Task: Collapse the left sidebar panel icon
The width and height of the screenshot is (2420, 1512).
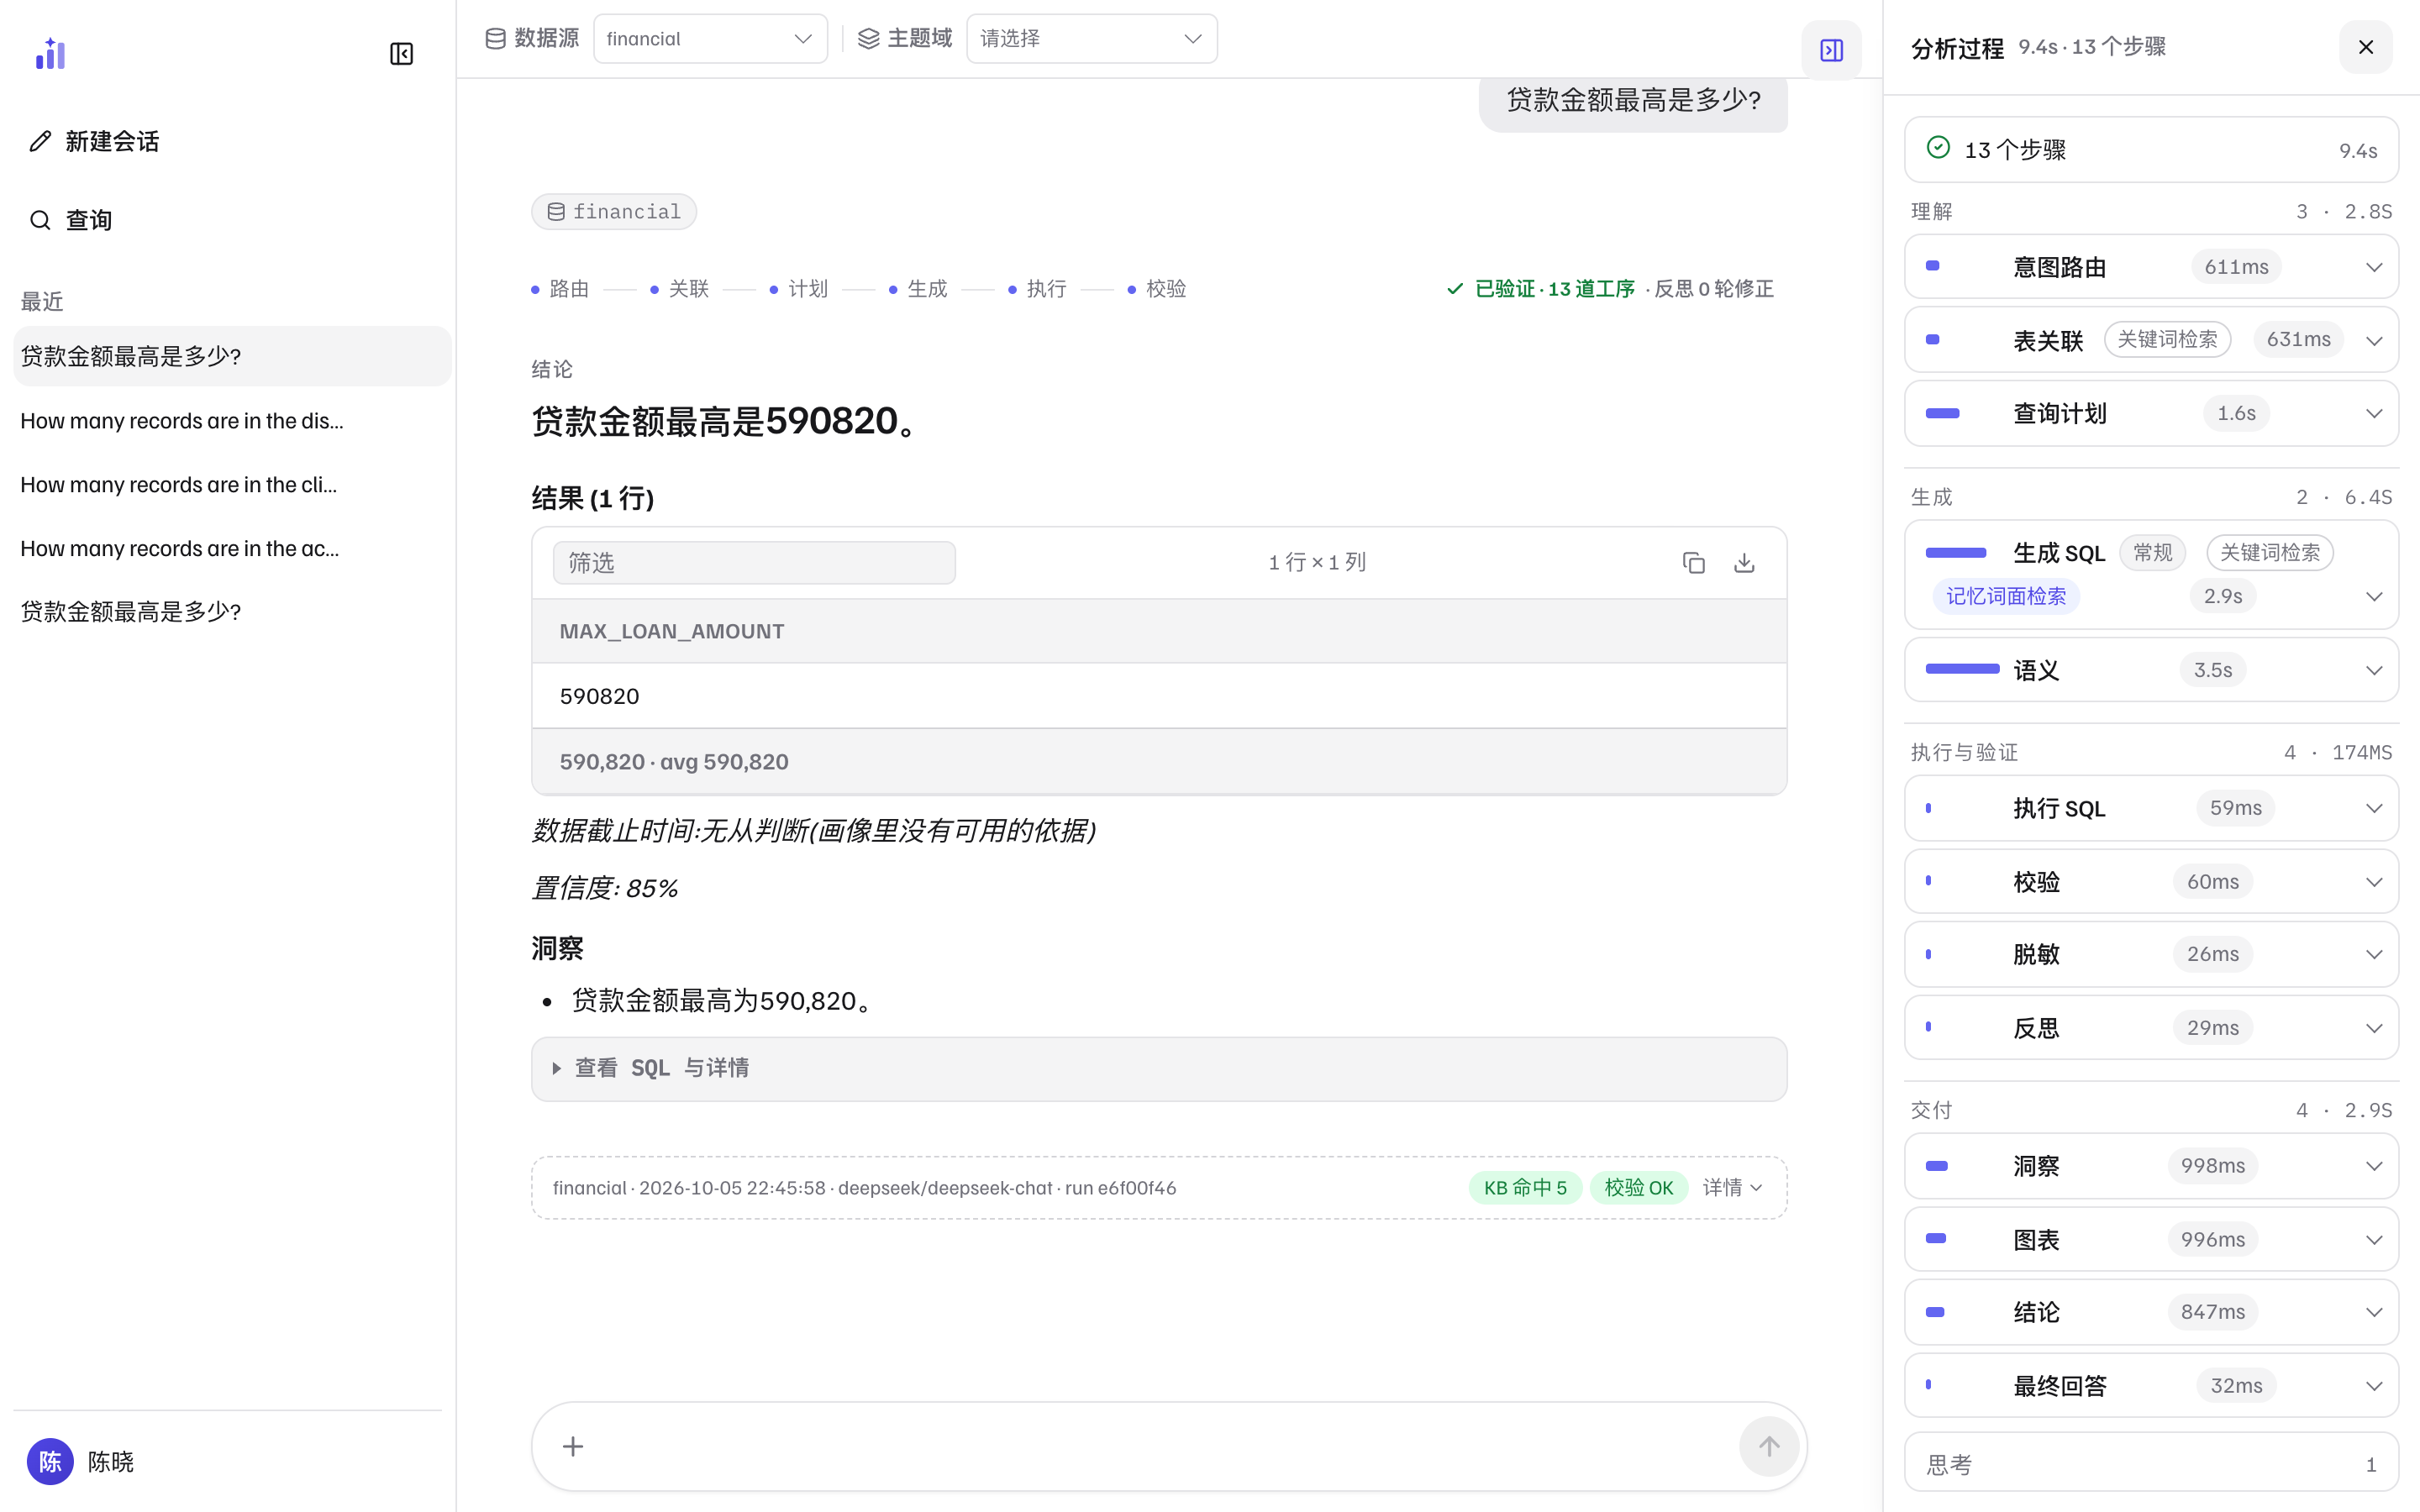Action: pos(401,54)
